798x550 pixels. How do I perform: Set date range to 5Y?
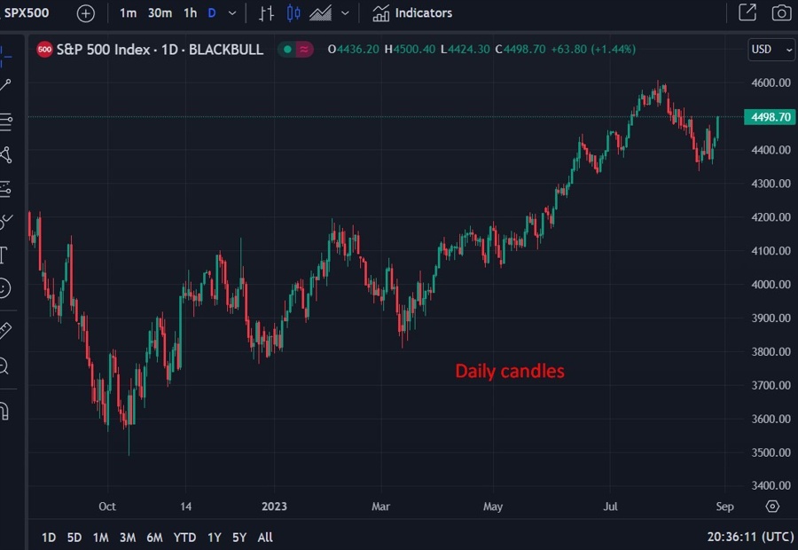239,538
